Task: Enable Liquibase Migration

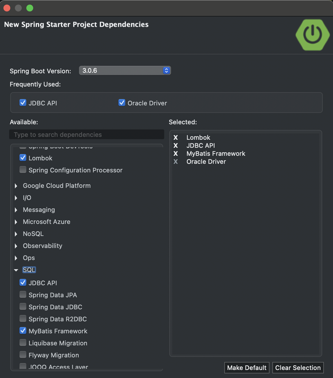Action: tap(23, 342)
